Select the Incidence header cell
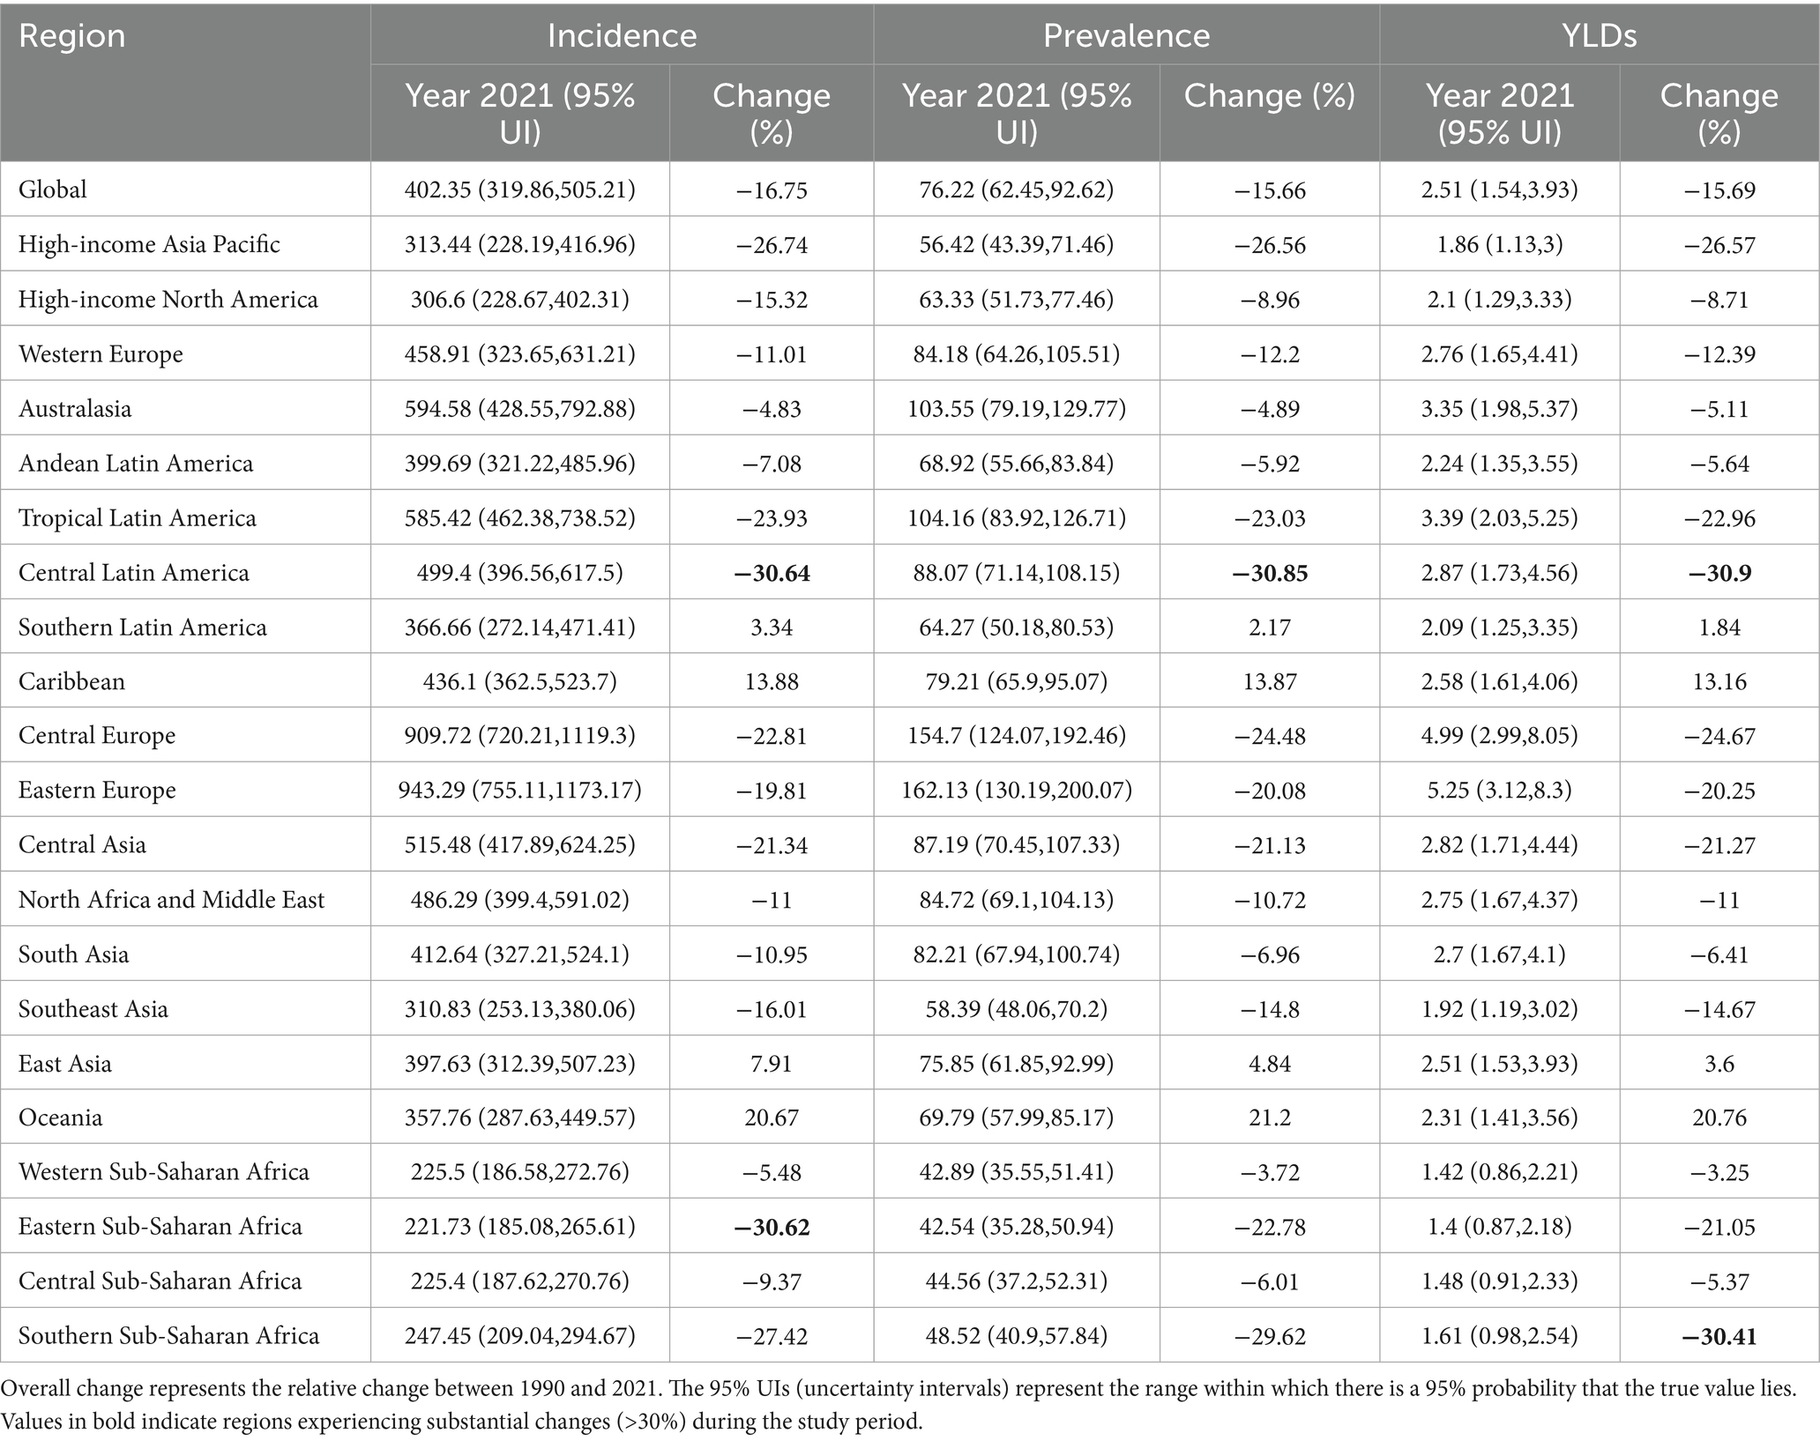Screen dimensions: 1820x1441 click(622, 35)
